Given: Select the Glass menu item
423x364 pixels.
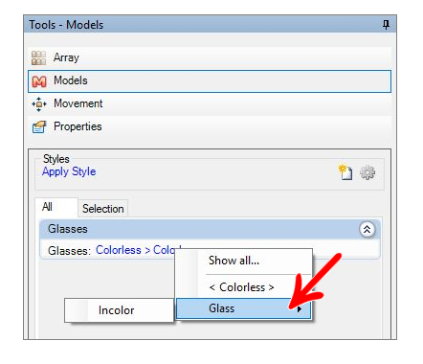Looking at the screenshot, I should 243,308.
